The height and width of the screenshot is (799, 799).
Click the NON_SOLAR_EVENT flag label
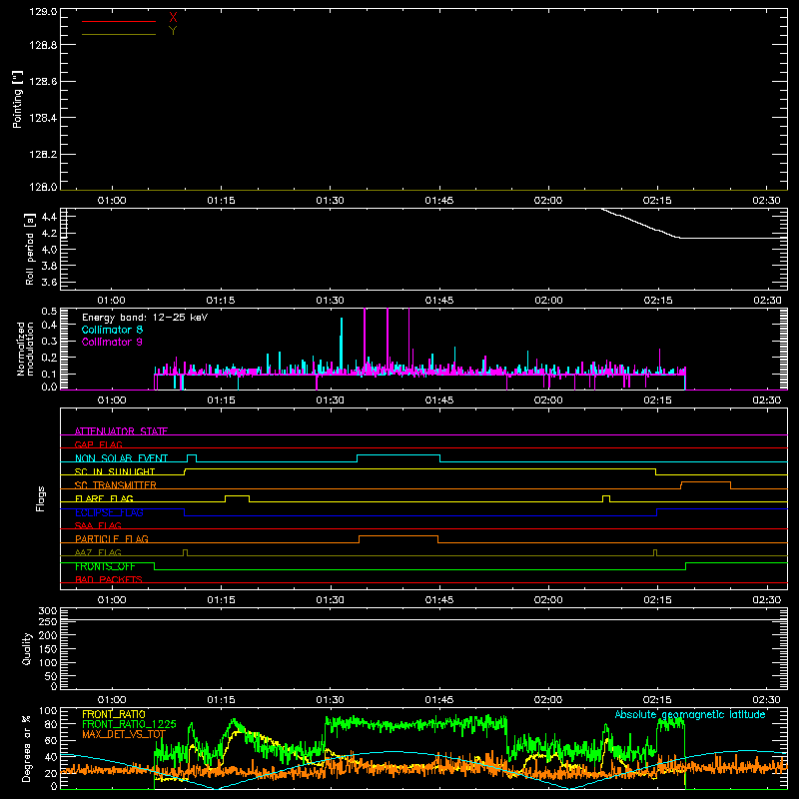click(x=121, y=458)
